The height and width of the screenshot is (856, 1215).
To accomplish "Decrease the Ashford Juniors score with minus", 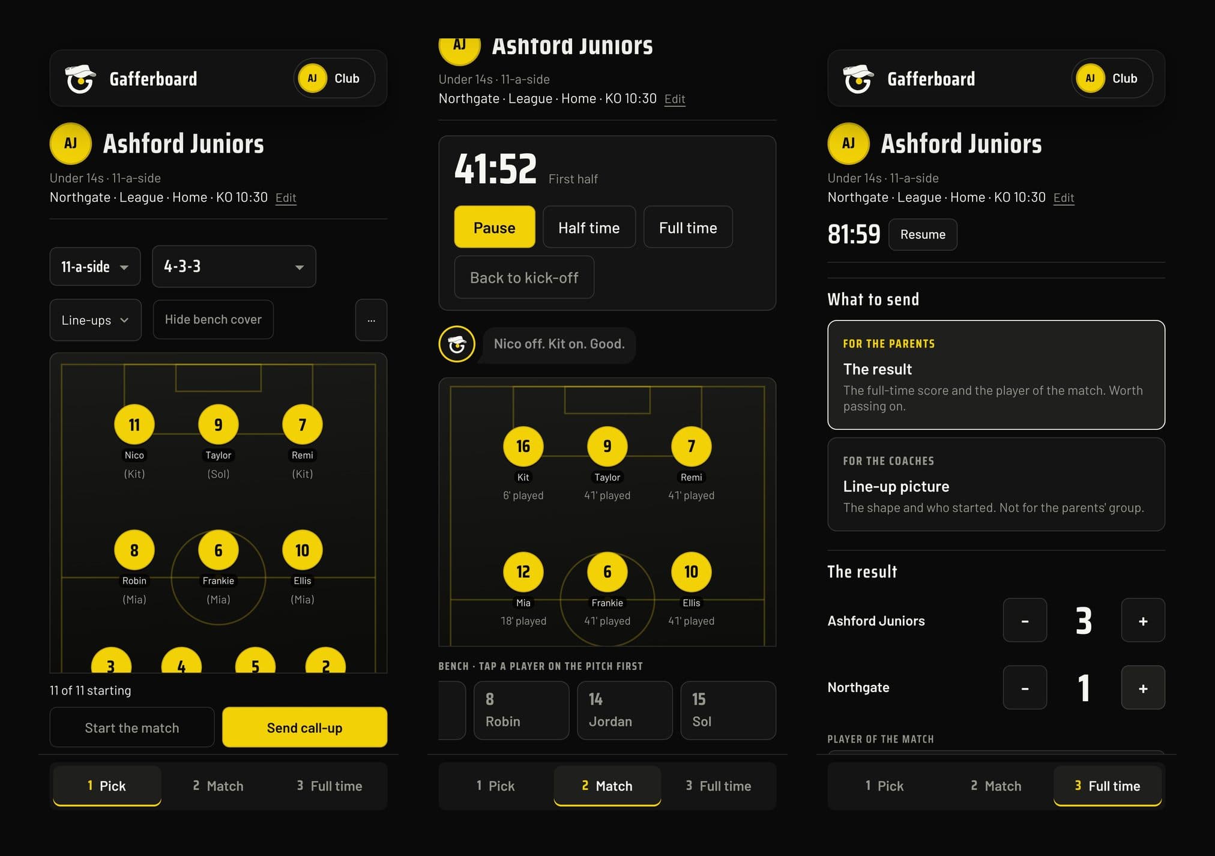I will pos(1025,621).
